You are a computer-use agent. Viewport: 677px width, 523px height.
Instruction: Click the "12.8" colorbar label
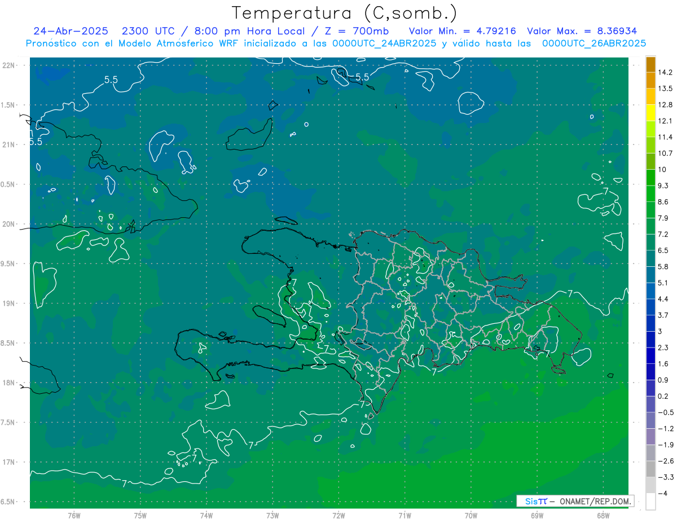tap(665, 105)
